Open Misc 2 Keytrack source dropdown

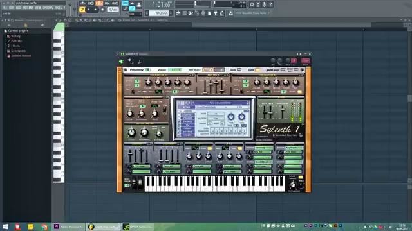click(x=294, y=148)
